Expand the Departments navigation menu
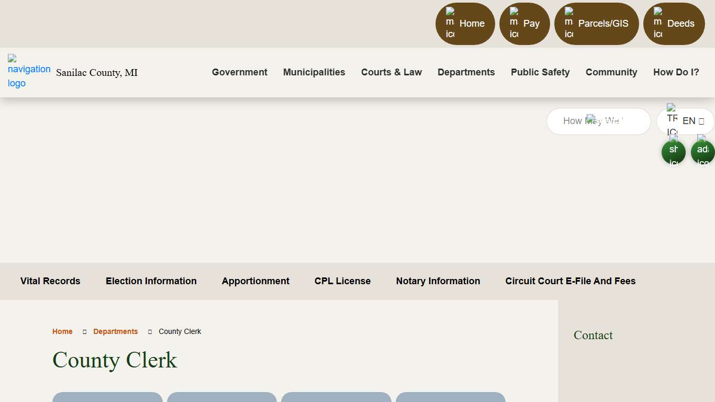This screenshot has width=715, height=402. coord(466,72)
